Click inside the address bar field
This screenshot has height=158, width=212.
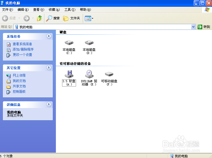104,27
